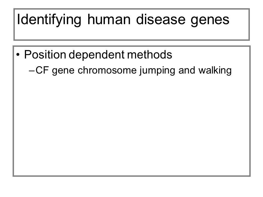Click the empty area of the content box
This screenshot has height=197, width=263.
[x=131, y=126]
